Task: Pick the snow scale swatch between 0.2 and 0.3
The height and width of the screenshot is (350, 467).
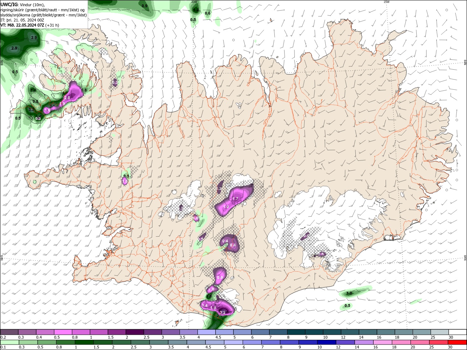Action: [9, 332]
